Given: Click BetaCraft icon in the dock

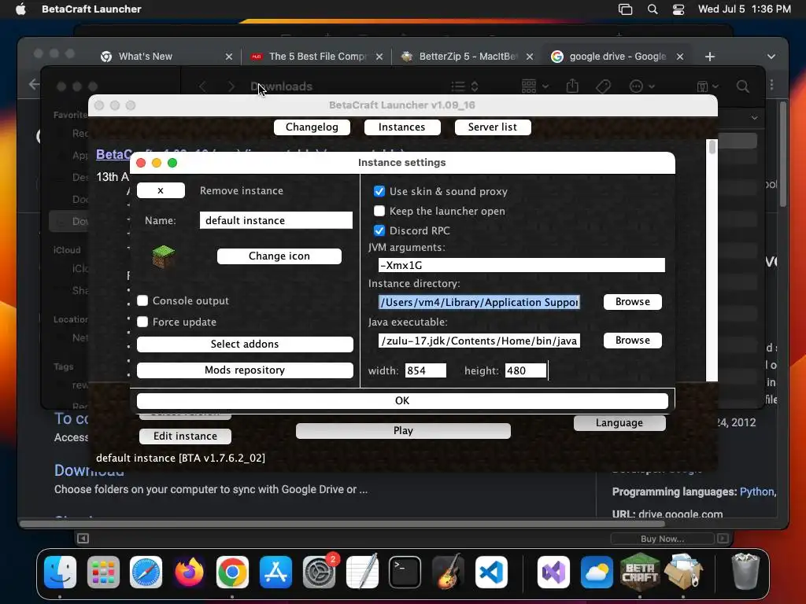Looking at the screenshot, I should (640, 572).
